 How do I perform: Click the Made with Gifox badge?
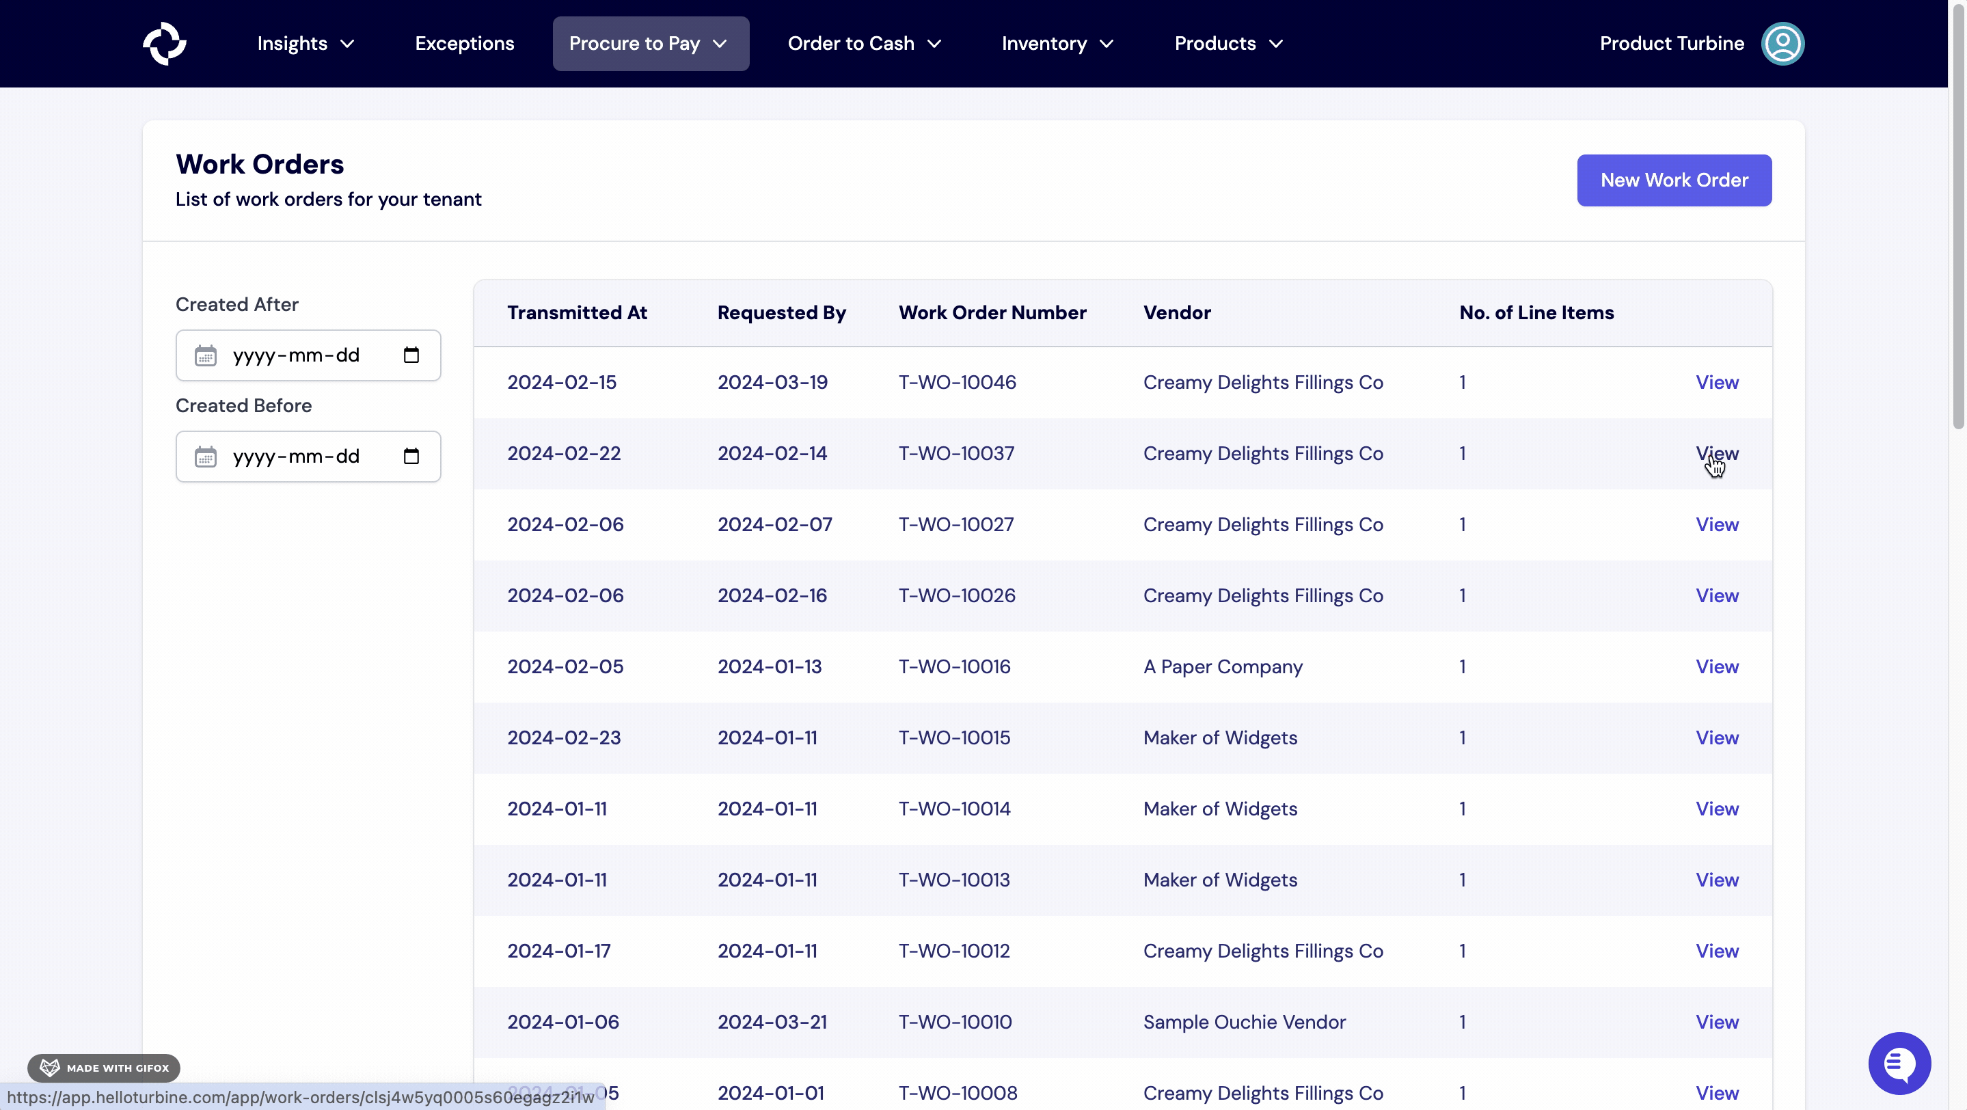coord(104,1067)
